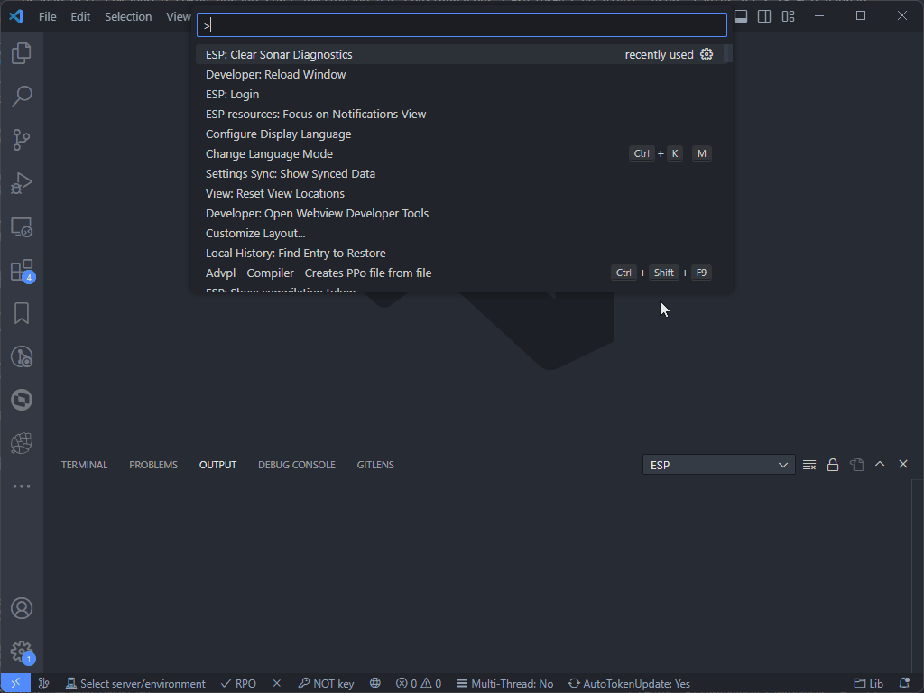Switch to the TERMINAL tab
924x693 pixels.
click(x=84, y=465)
